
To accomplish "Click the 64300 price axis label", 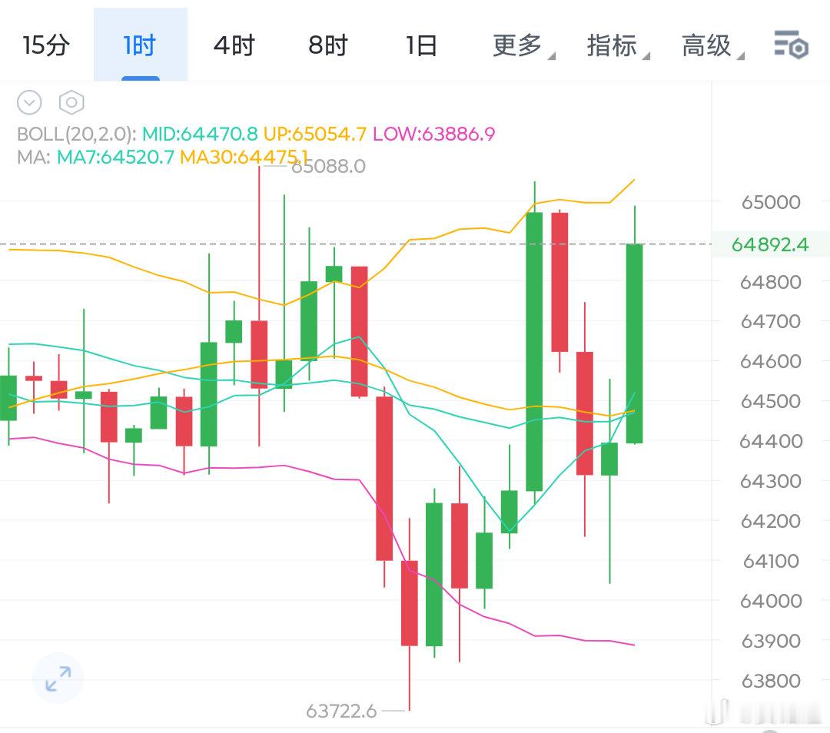I will (771, 481).
